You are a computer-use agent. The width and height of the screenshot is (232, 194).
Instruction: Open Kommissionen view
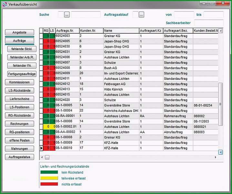20,82
